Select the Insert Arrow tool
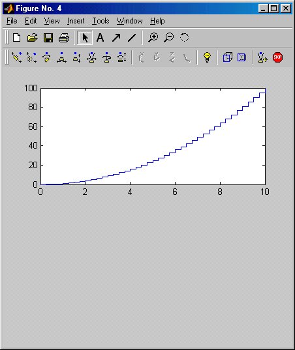The width and height of the screenshot is (295, 350). tap(116, 38)
